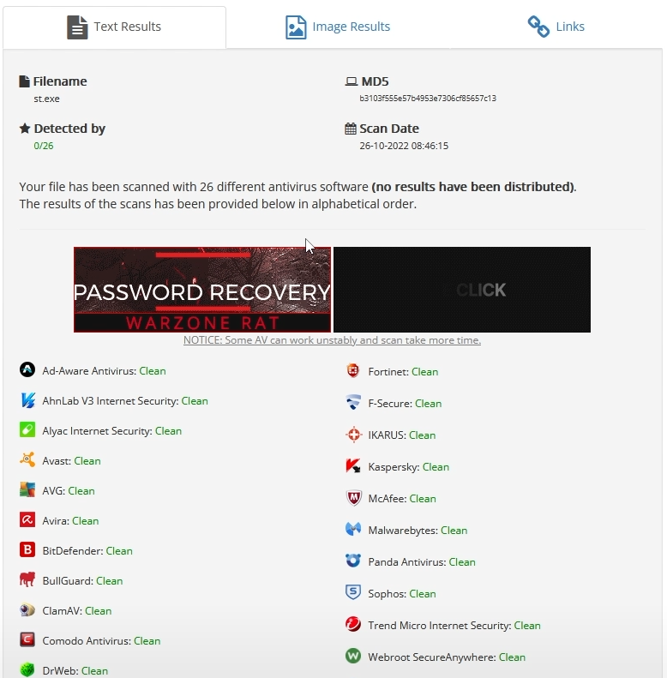
Task: Click the Image Results picture icon
Action: (x=296, y=27)
